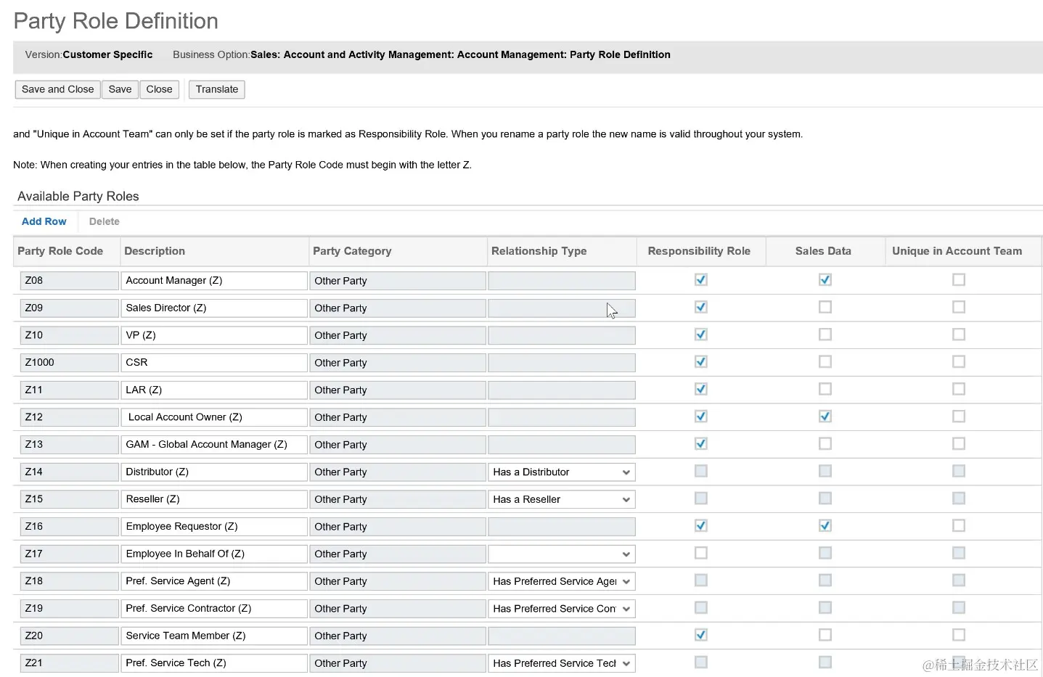Open empty Relationship Type dropdown for Z17
Image resolution: width=1043 pixels, height=677 pixels.
click(626, 554)
